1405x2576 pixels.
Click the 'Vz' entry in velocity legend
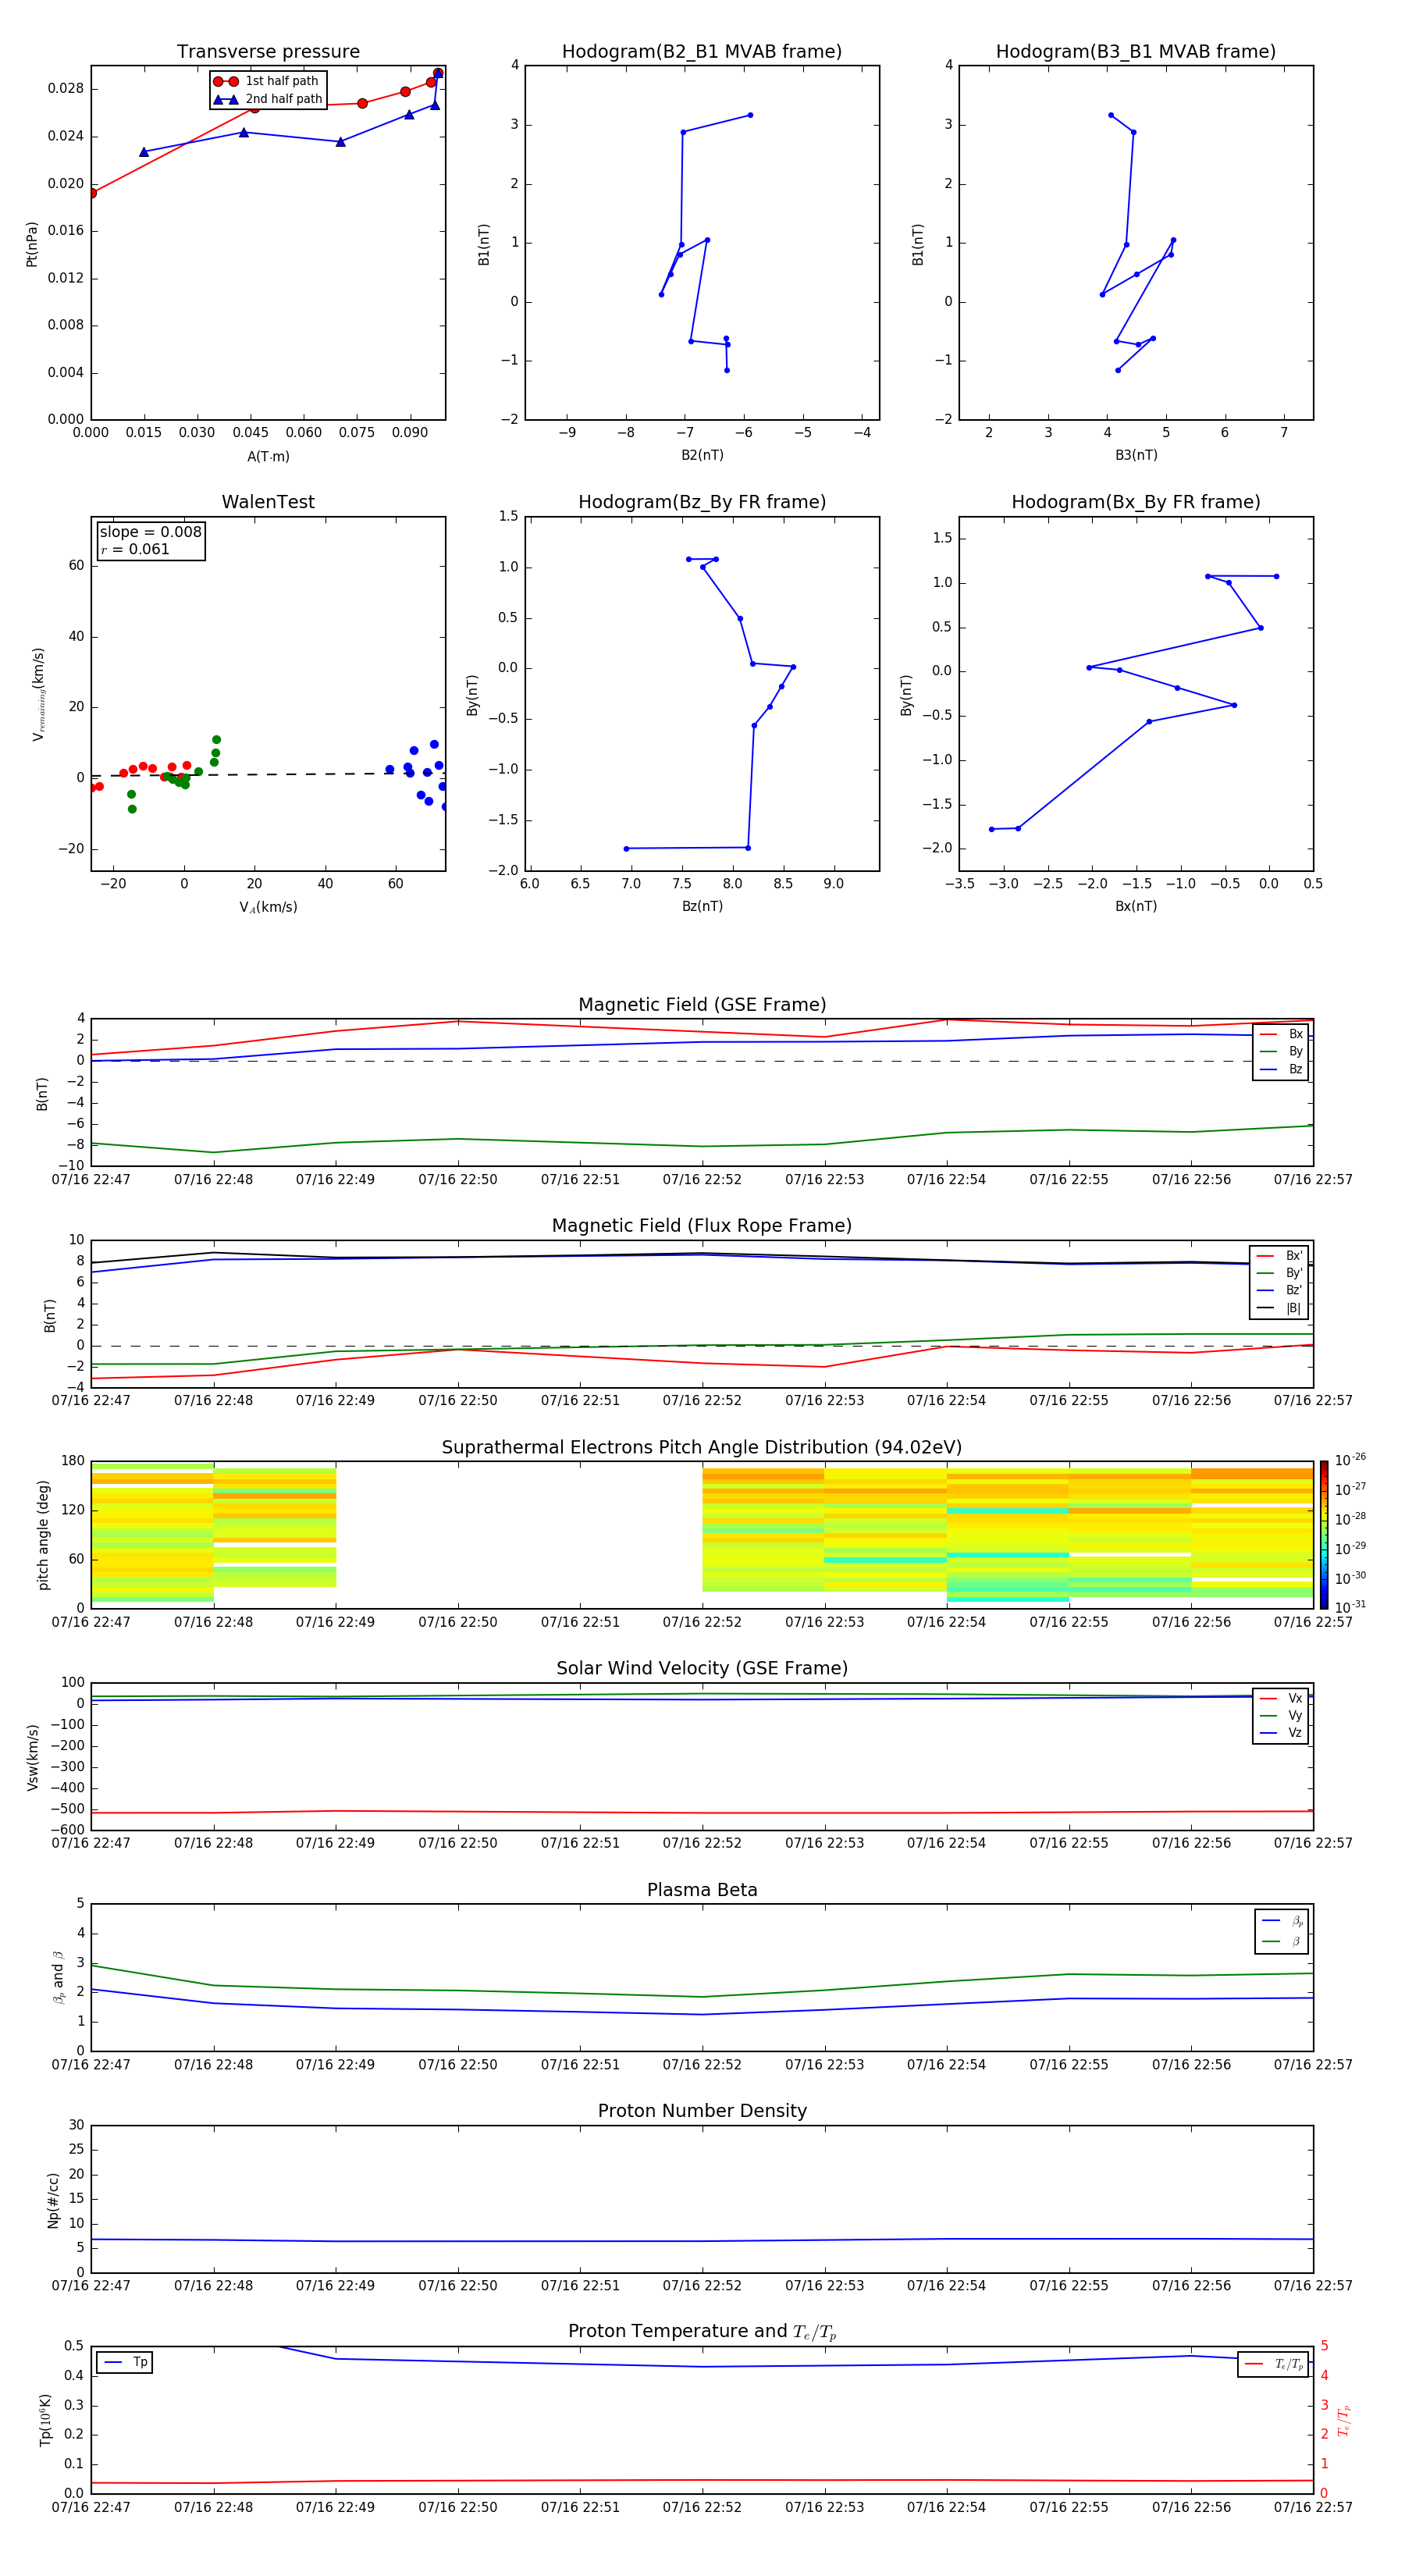tap(1281, 1733)
